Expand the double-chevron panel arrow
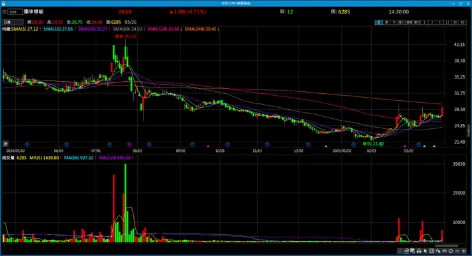472x256 pixels. pyautogui.click(x=5, y=144)
